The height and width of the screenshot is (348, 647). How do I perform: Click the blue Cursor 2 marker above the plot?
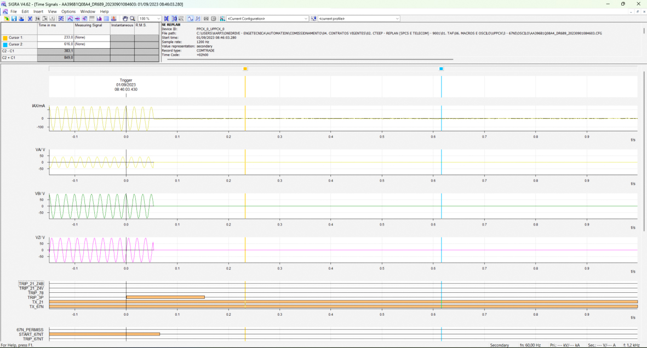[x=441, y=69]
